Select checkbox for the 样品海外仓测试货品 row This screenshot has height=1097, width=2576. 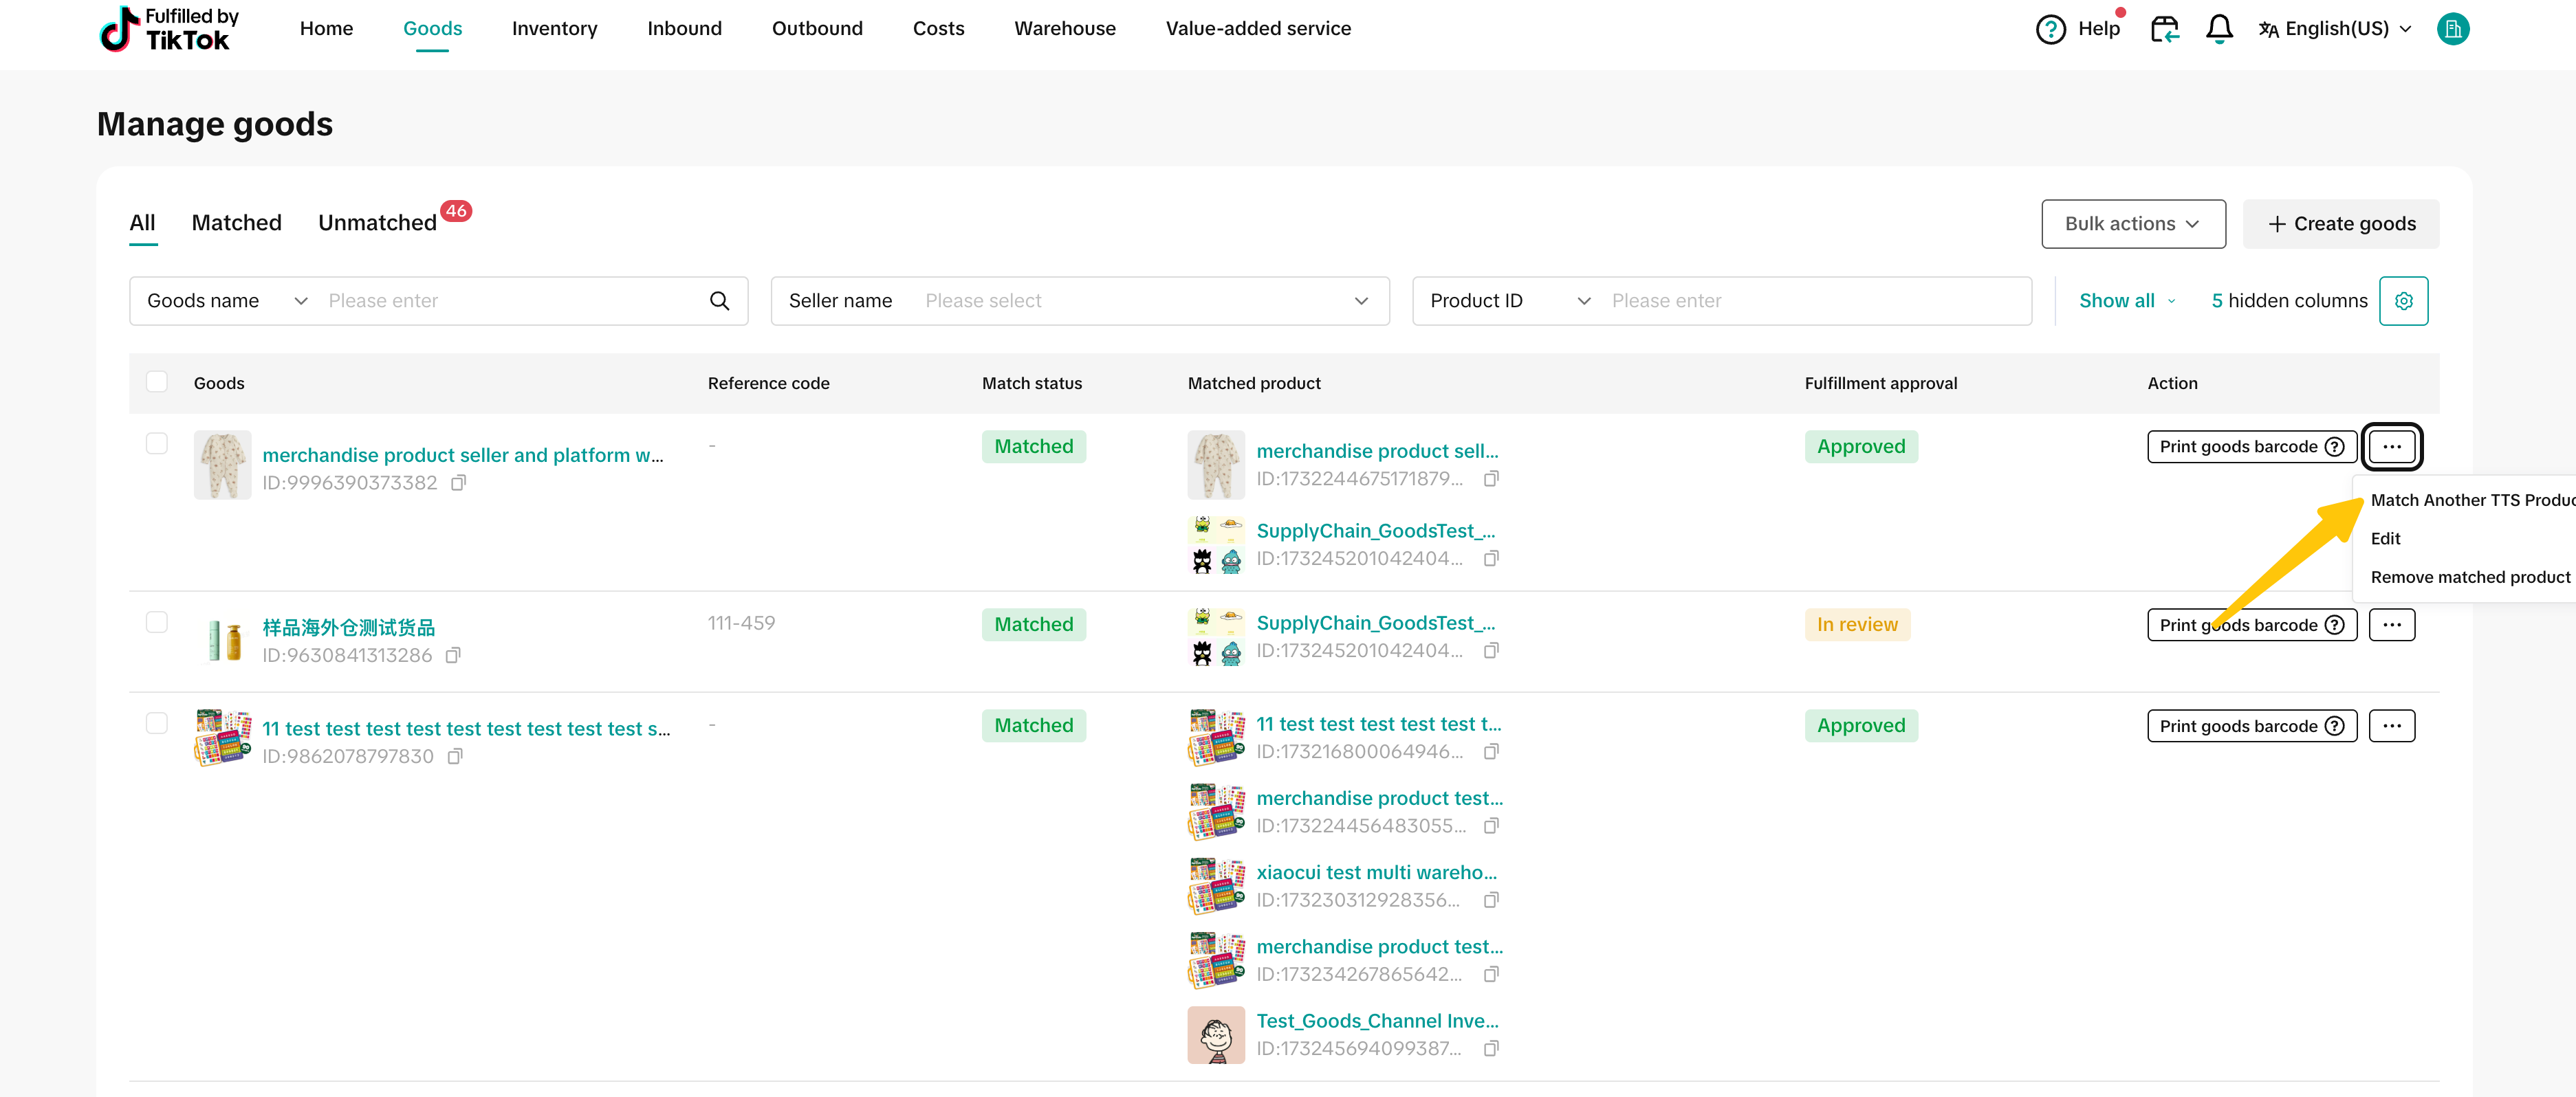(x=157, y=623)
